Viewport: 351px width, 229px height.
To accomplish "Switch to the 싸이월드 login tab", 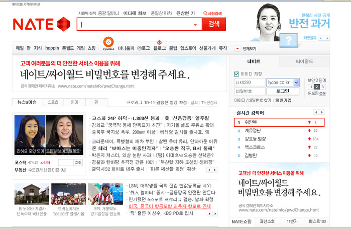I will [304, 61].
